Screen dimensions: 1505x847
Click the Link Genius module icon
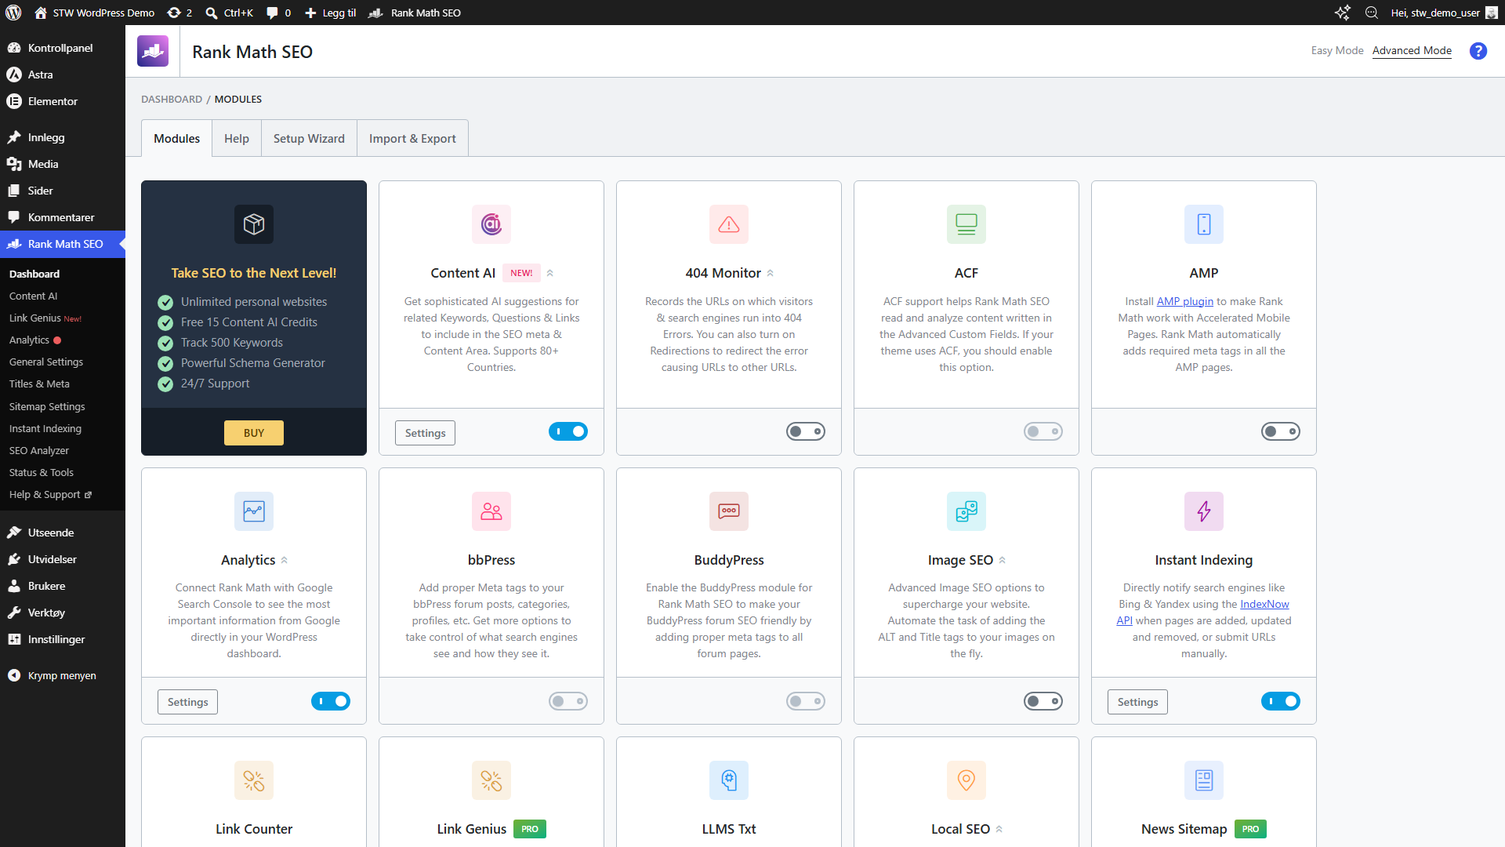491,780
